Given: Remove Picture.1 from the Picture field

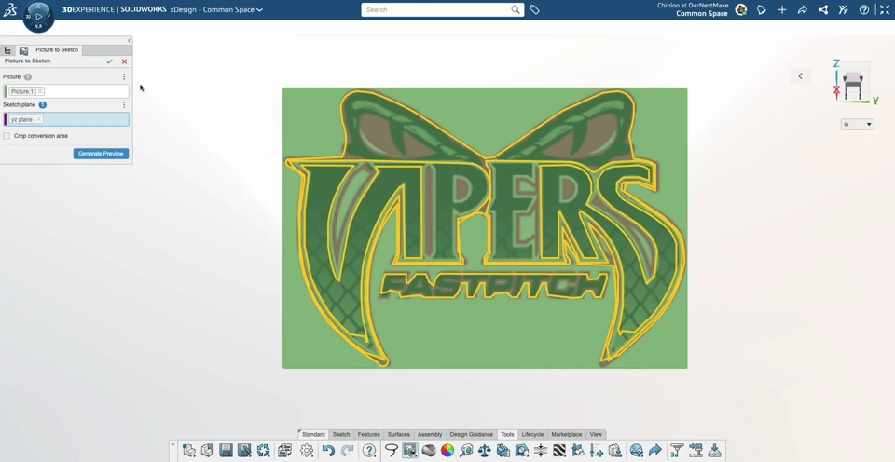Looking at the screenshot, I should tap(39, 91).
